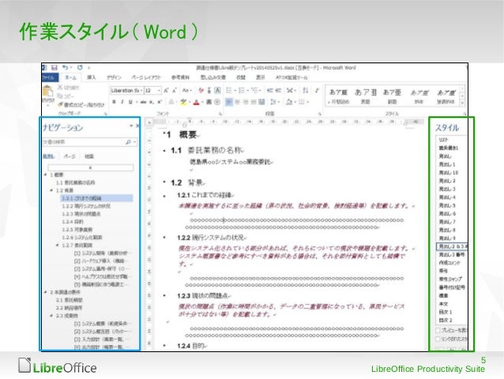Switch to the Design (デザイン) ribbon tab
The width and height of the screenshot is (504, 379).
114,78
